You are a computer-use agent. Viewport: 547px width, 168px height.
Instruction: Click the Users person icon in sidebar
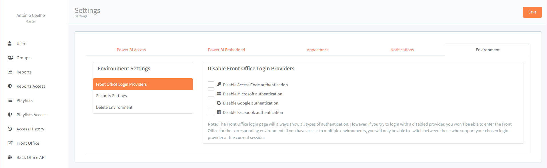(10, 43)
